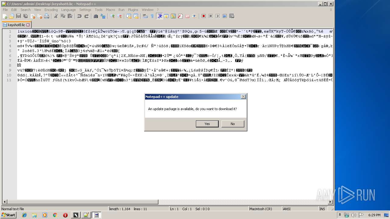Viewport: 390px width, 219px height.
Task: Click the Save All toolbar icon
Action: point(26,16)
